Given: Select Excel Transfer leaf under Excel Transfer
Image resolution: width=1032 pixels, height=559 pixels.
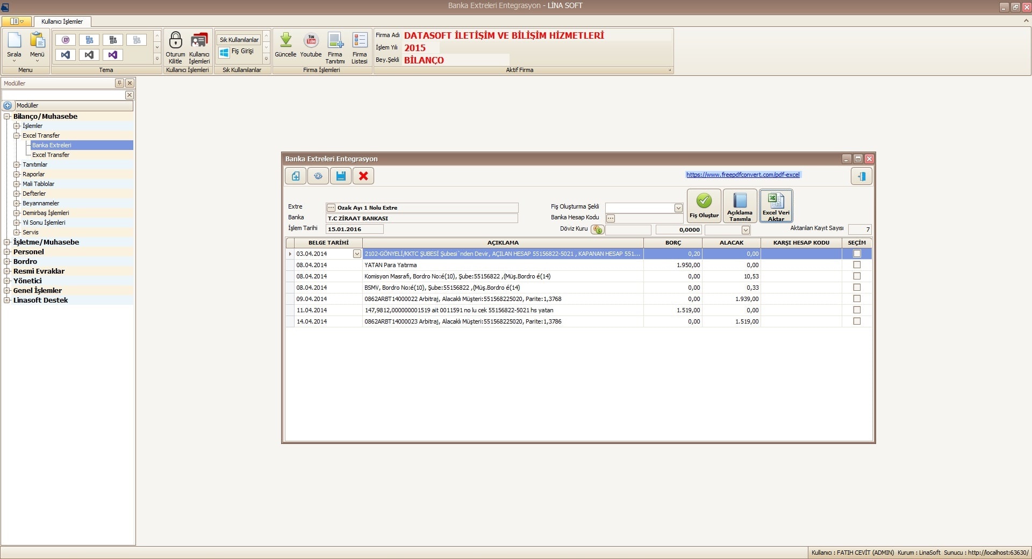Looking at the screenshot, I should 51,155.
